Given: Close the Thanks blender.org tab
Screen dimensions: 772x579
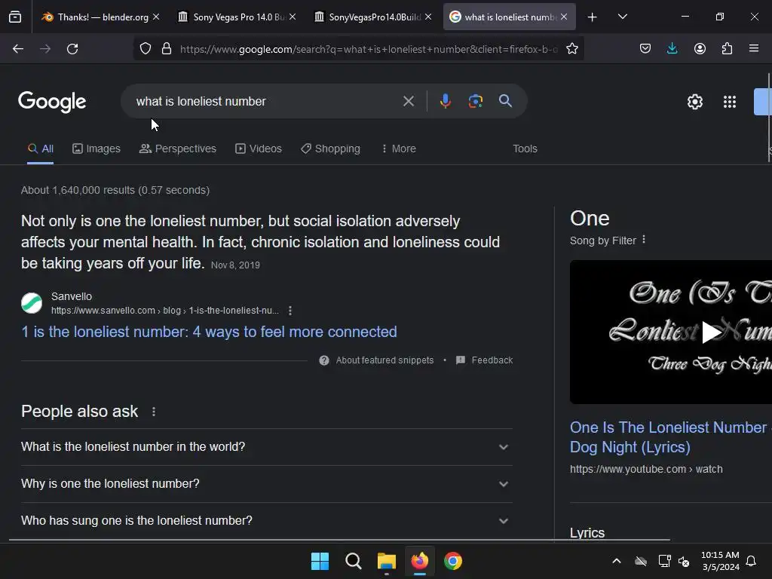Looking at the screenshot, I should pos(156,17).
